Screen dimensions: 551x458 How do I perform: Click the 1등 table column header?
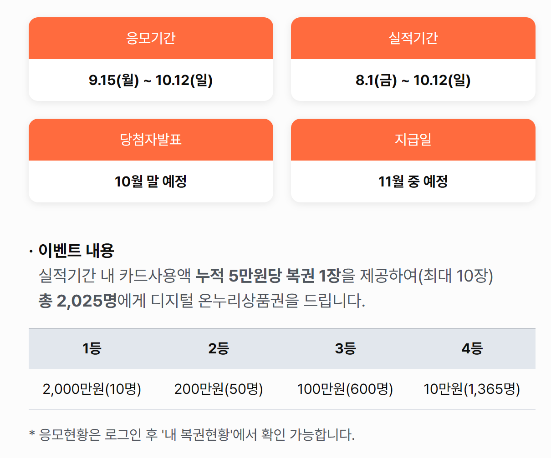coord(92,348)
